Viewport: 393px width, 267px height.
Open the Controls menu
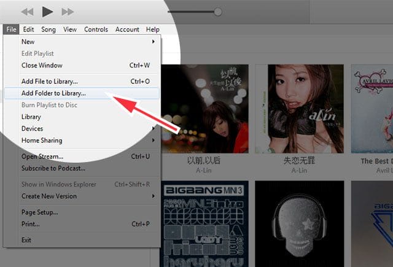coord(96,29)
